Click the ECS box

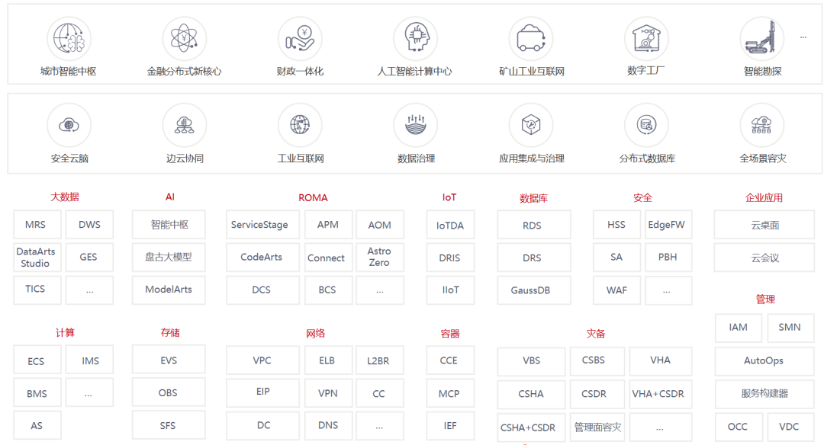click(37, 360)
